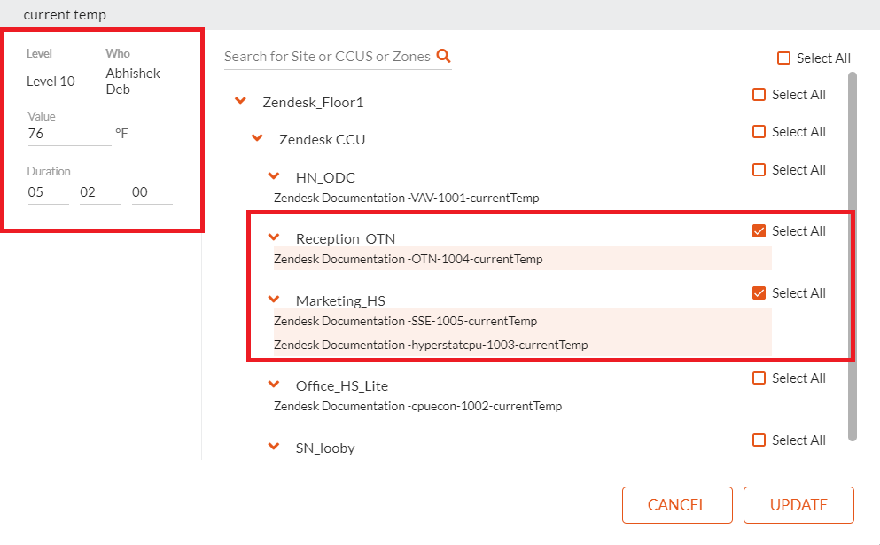This screenshot has width=880, height=545.
Task: Uncheck Select All for Marketing_HS
Action: coord(759,292)
